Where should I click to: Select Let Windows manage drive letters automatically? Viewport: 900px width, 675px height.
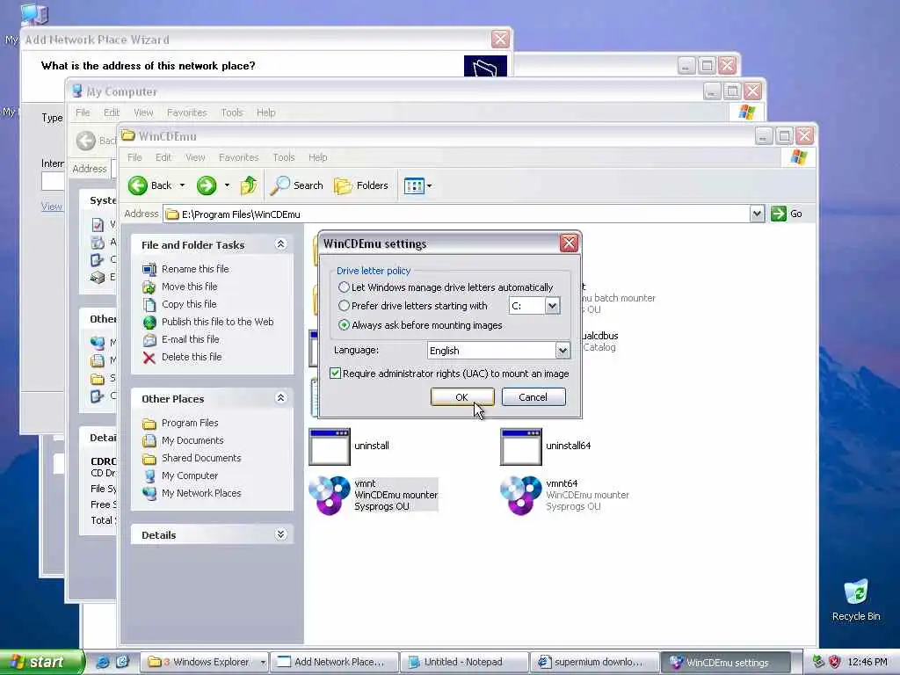point(344,287)
